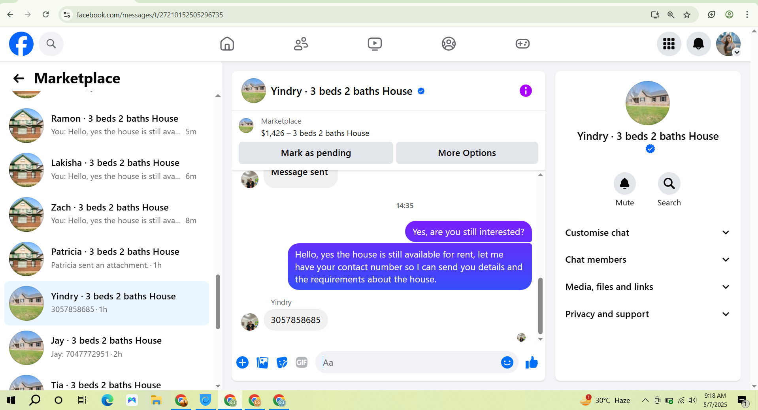Screen dimensions: 758x410
Task: Open Video tab icon in top navigation
Action: coord(375,44)
